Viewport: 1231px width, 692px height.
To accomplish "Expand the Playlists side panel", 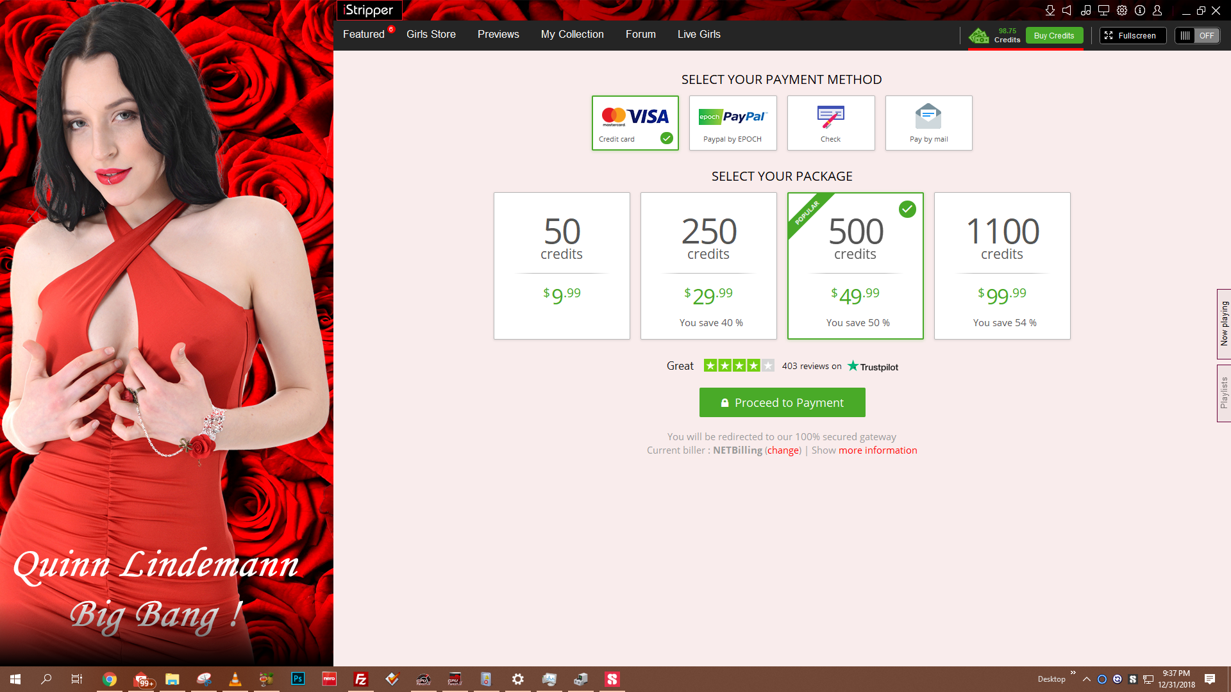I will (x=1224, y=393).
